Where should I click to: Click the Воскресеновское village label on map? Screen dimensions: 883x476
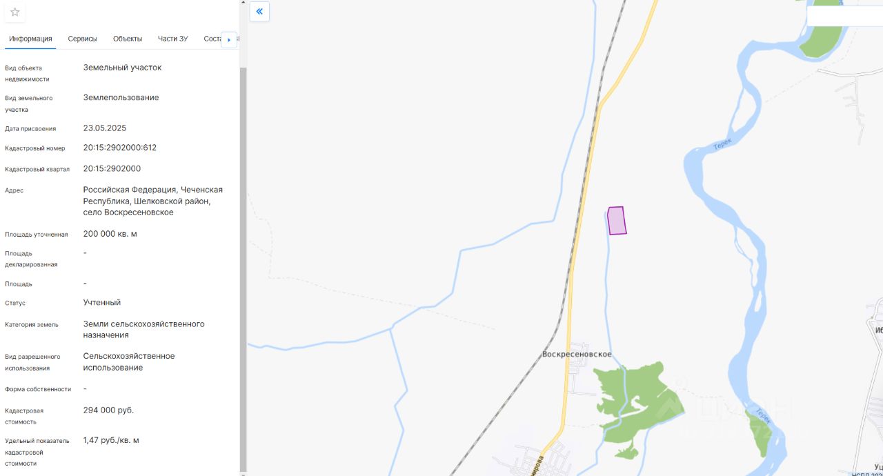(577, 355)
